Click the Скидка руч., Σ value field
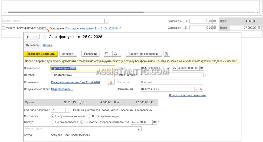Screen dimensions: 263x142 (201, 28)
